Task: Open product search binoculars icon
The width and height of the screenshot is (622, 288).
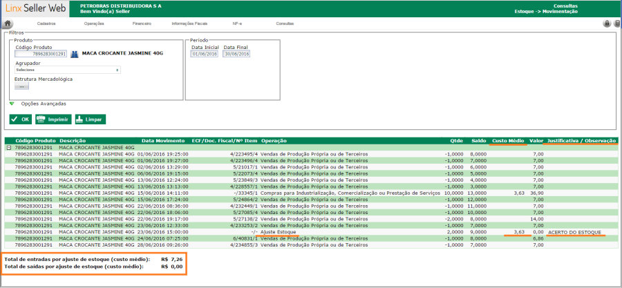Action: [x=75, y=54]
